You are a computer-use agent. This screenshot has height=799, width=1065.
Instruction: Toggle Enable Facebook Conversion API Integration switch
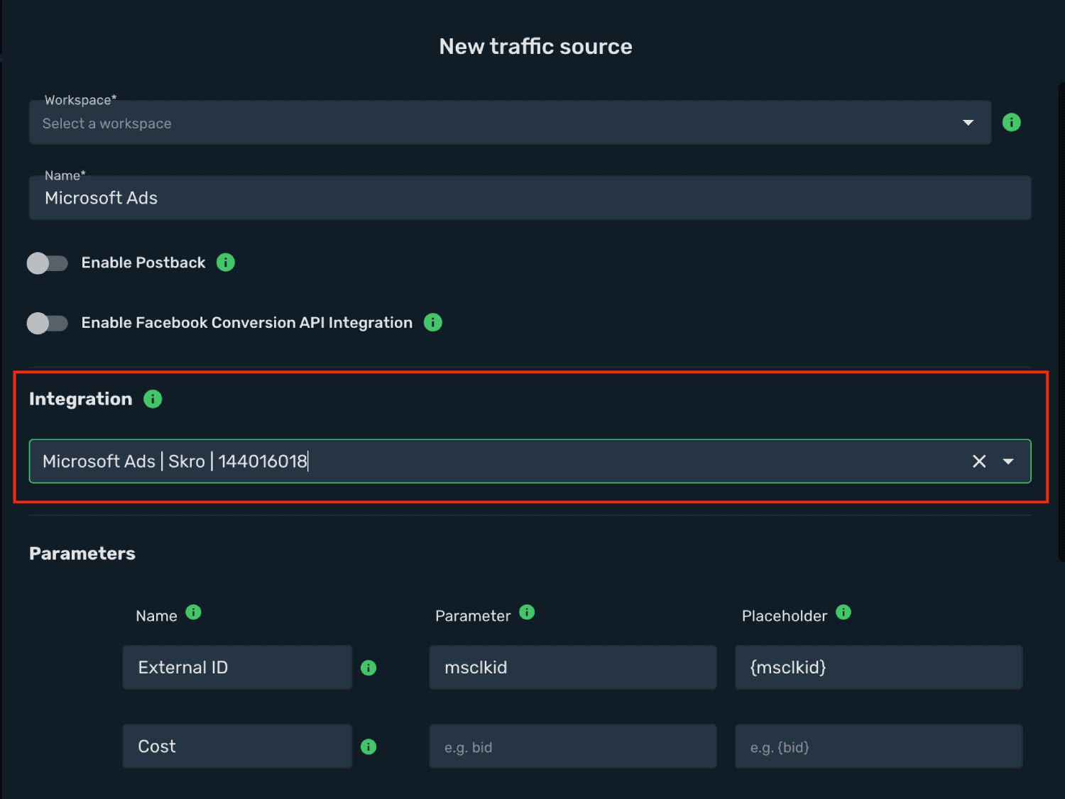click(x=48, y=324)
